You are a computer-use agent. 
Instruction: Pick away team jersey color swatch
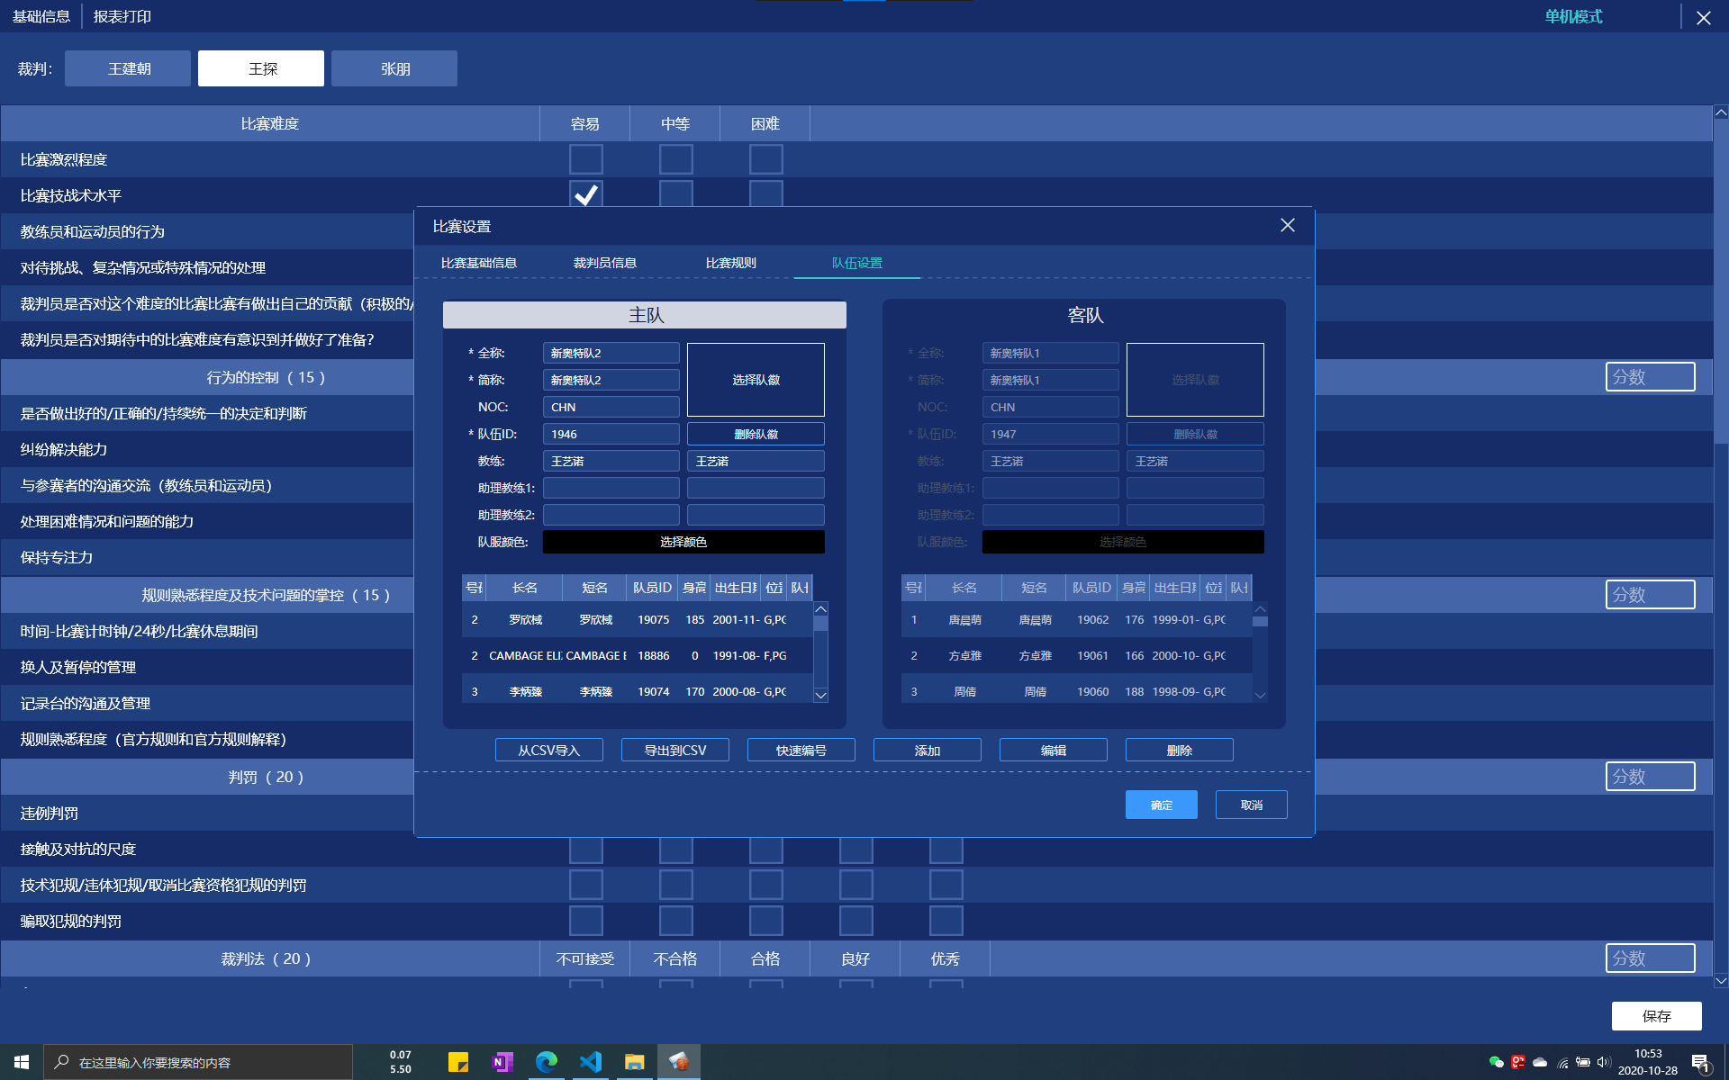(1123, 542)
